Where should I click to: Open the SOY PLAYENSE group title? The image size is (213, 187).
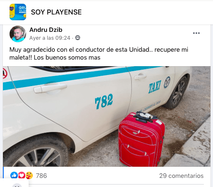coord(56,12)
